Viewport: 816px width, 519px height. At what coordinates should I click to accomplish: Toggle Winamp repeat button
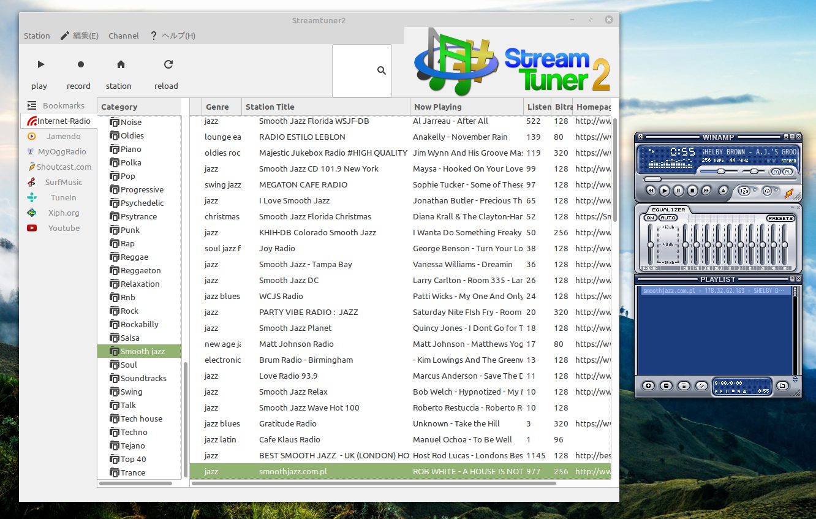click(x=767, y=191)
